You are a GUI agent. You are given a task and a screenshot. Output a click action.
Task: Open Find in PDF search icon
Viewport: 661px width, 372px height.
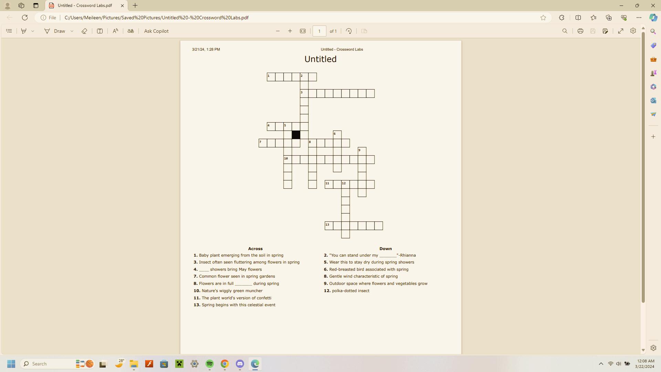pos(565,31)
